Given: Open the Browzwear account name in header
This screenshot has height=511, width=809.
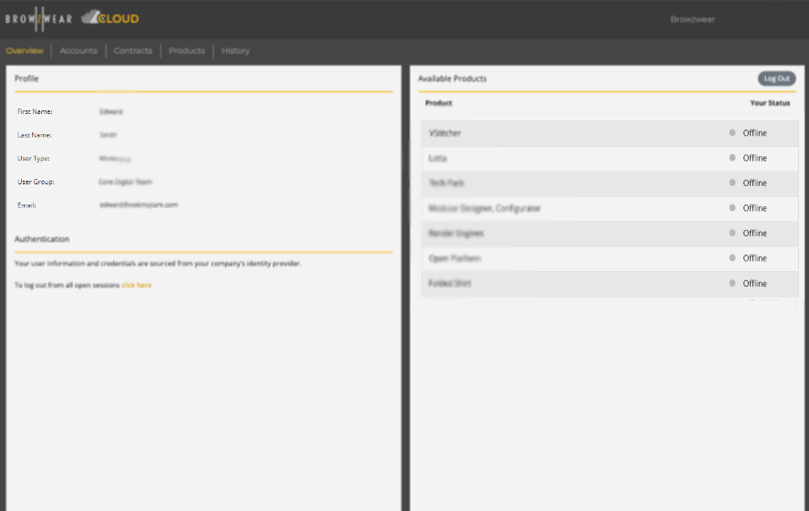Looking at the screenshot, I should click(x=692, y=19).
